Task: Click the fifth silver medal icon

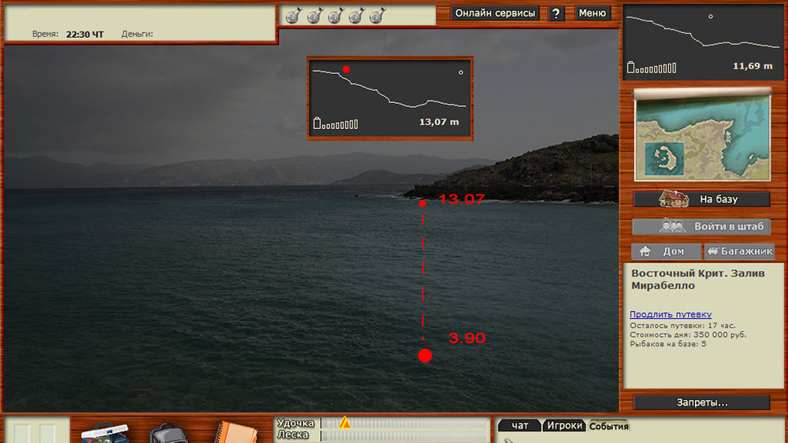Action: [x=376, y=15]
